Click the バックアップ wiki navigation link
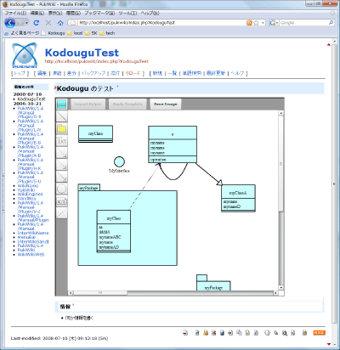 click(x=93, y=73)
